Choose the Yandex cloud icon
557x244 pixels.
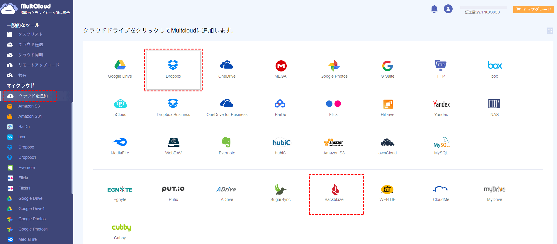(x=441, y=104)
